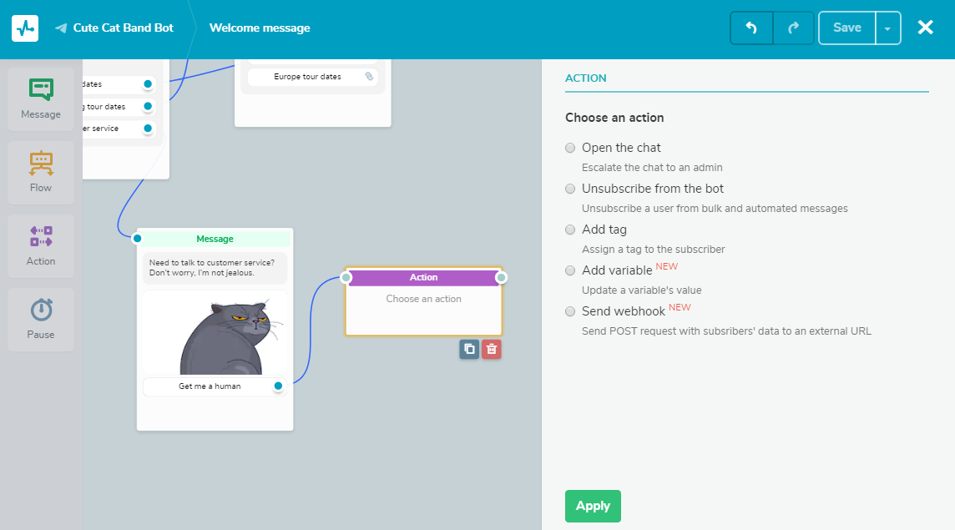This screenshot has width=955, height=530.
Task: Click the Message block input connector dot
Action: (137, 238)
